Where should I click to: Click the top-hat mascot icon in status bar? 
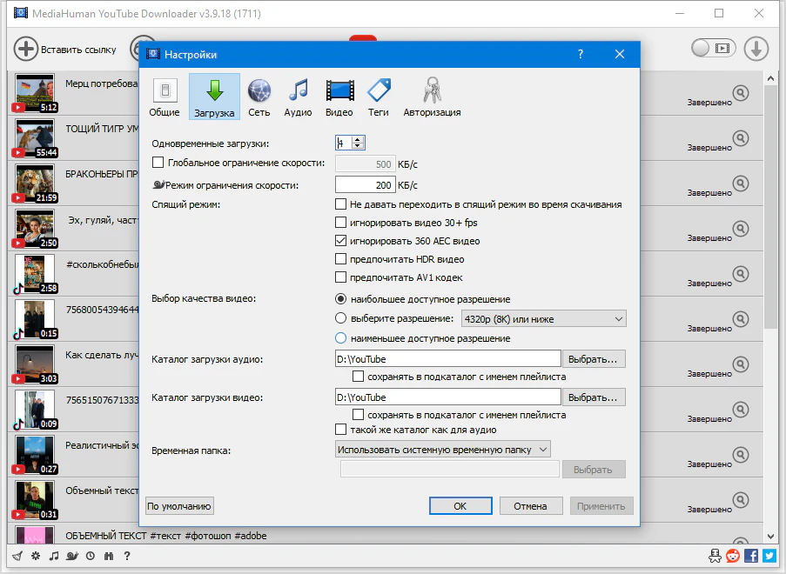[715, 556]
